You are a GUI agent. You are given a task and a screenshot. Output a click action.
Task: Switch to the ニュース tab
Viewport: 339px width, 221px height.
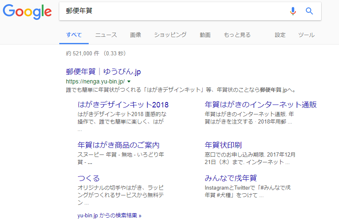[106, 35]
